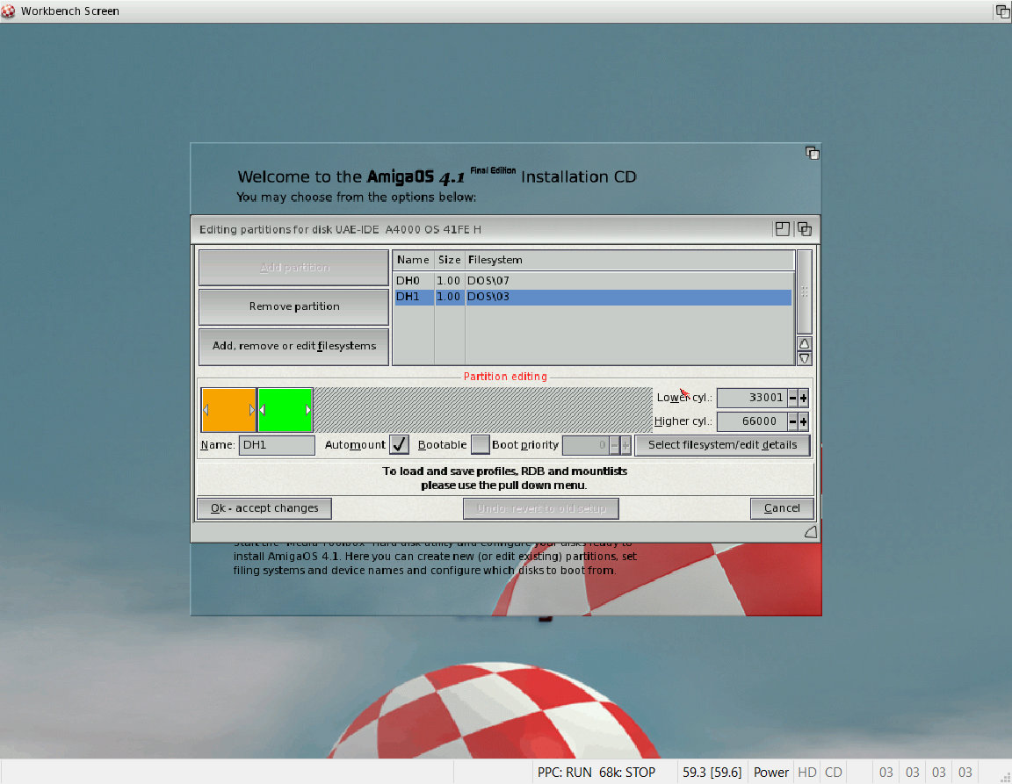The image size is (1012, 784).
Task: Increase Higher cyl. with plus button
Action: 804,421
